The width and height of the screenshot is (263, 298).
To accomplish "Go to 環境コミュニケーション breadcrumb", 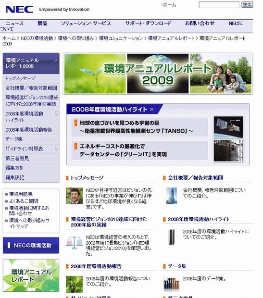I will coord(121,38).
